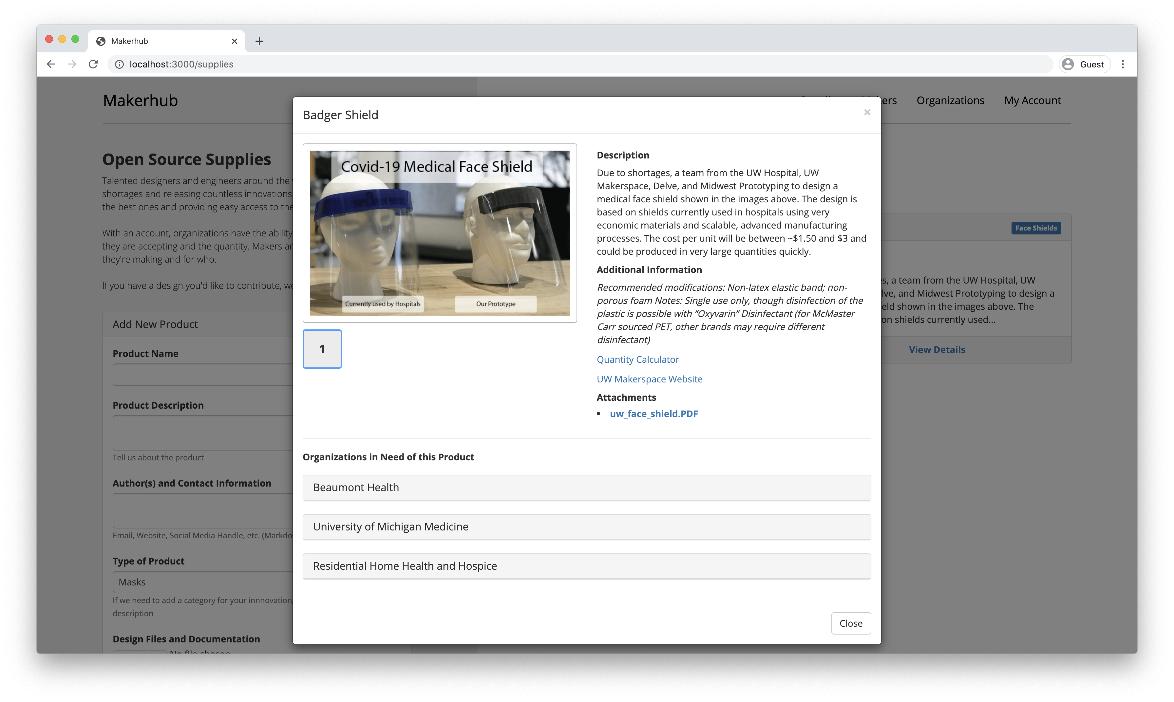Click the browser forward arrow
This screenshot has height=702, width=1174.
pyautogui.click(x=72, y=64)
